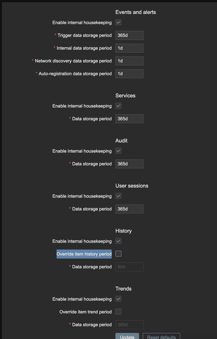The height and width of the screenshot is (339, 217).
Task: Click the History data storage period field
Action: pos(129,267)
